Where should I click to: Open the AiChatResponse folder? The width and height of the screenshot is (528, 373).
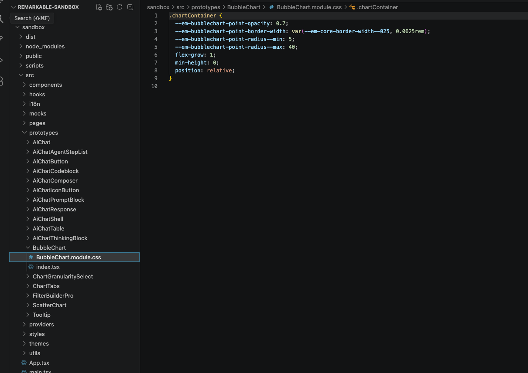[55, 209]
